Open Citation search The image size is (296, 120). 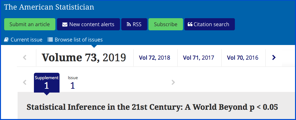point(210,24)
